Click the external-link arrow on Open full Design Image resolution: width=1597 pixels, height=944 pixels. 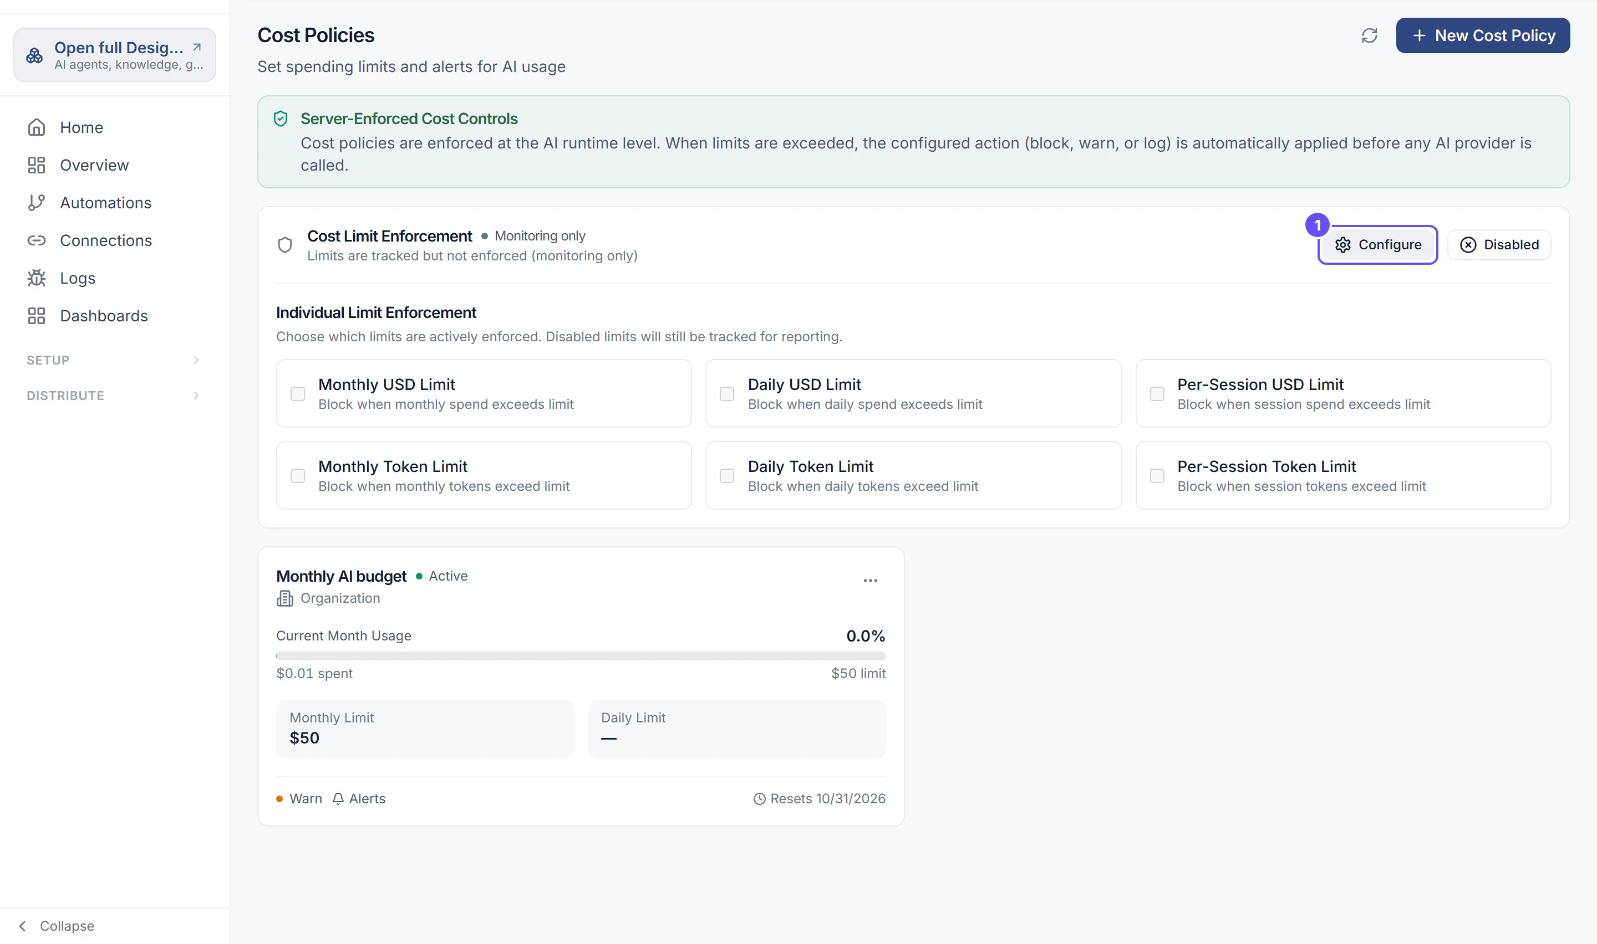click(197, 47)
